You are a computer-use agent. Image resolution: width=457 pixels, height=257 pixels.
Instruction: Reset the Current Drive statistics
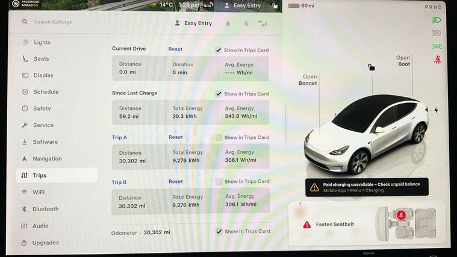click(175, 49)
